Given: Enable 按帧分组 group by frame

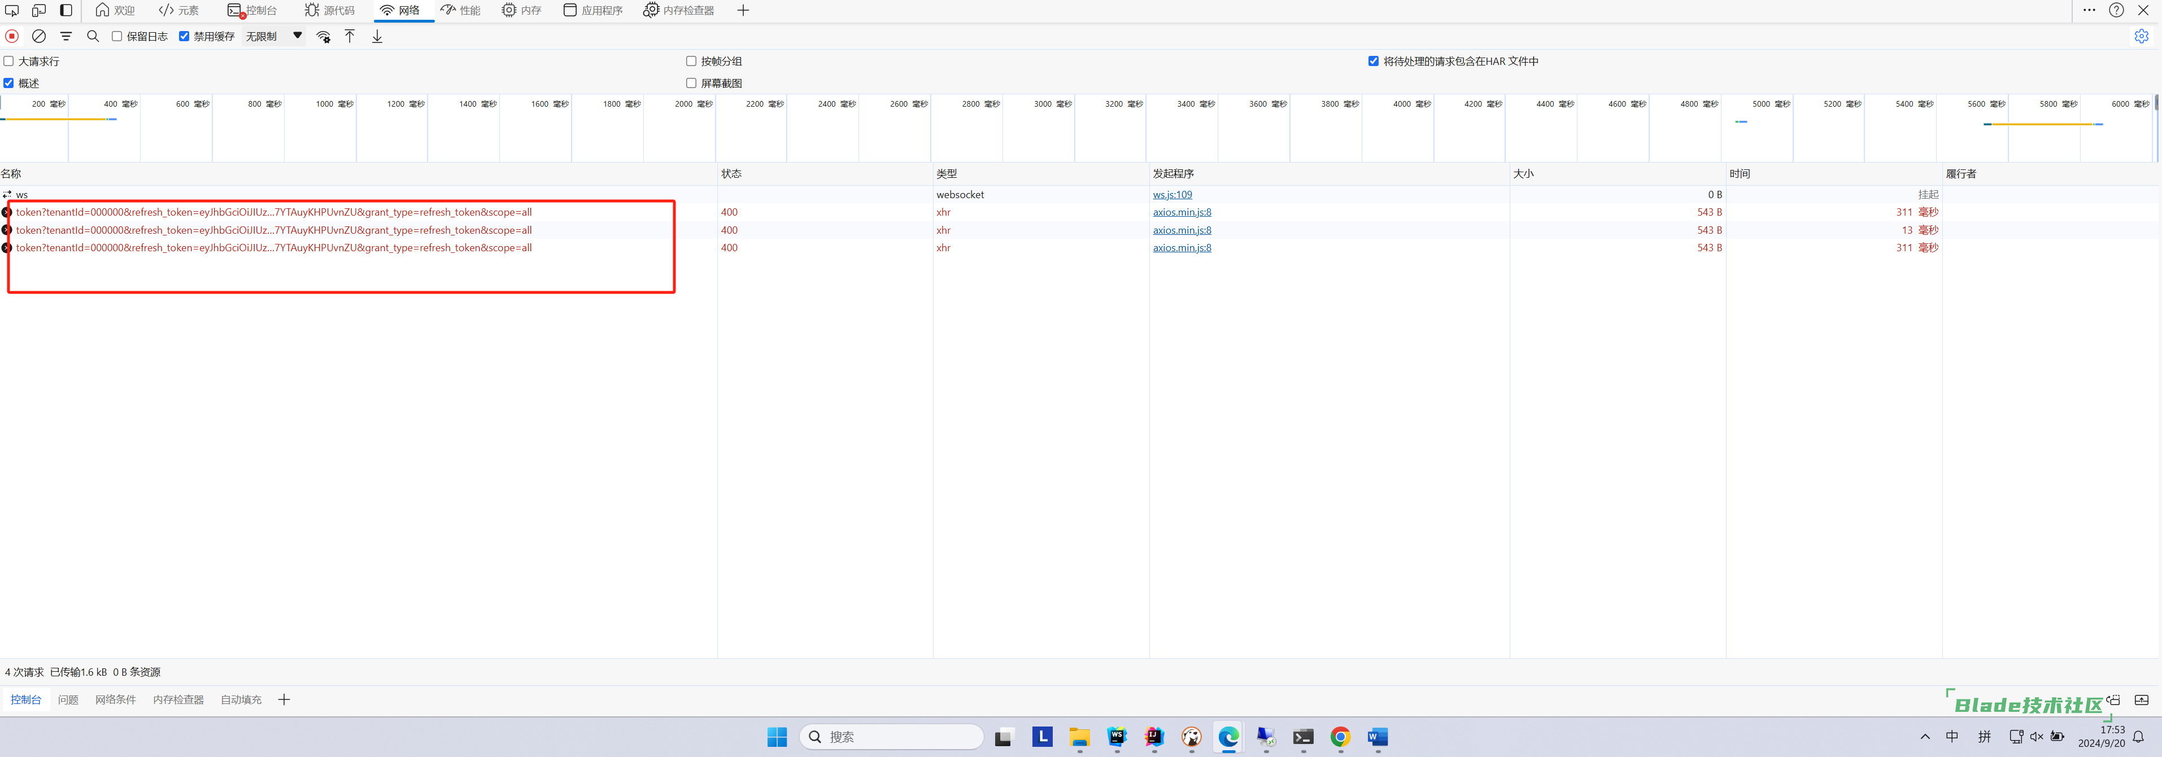Looking at the screenshot, I should tap(691, 62).
